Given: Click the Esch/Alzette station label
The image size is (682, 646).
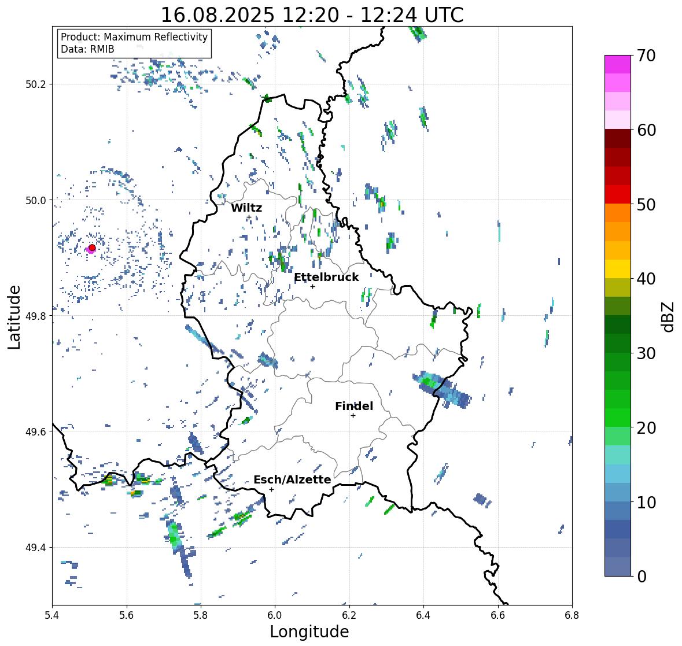Looking at the screenshot, I should tap(292, 479).
